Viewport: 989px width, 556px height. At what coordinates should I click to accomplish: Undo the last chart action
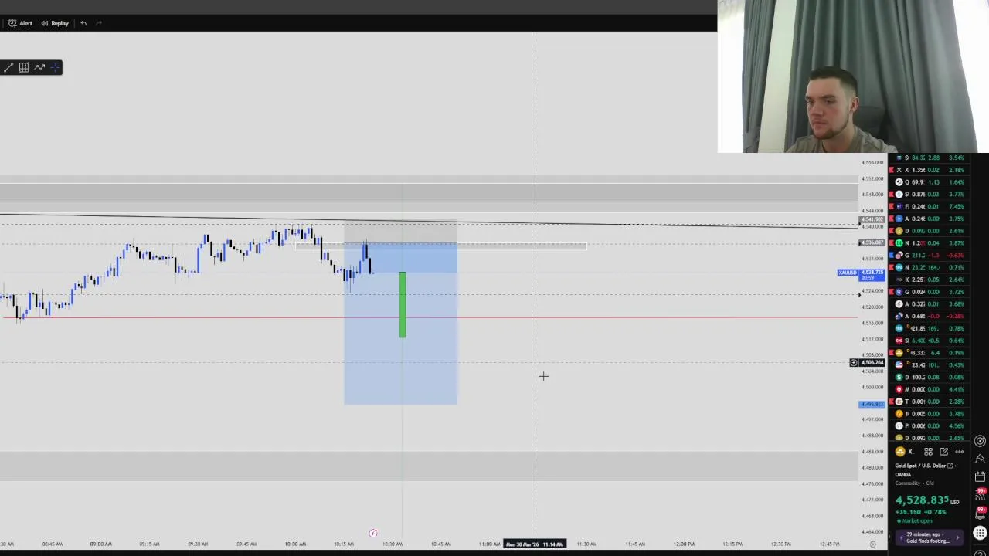pos(83,23)
